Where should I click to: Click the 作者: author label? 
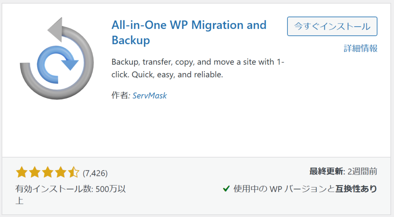(x=121, y=95)
